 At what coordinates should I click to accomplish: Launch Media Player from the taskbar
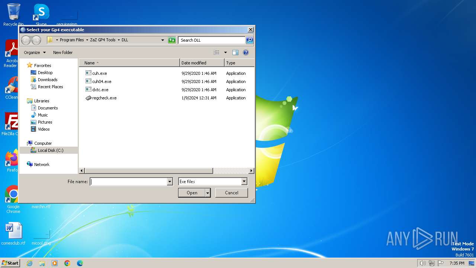(x=55, y=263)
